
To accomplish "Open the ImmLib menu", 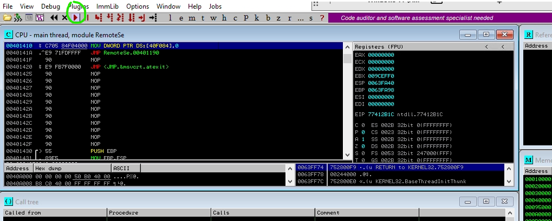I will click(x=107, y=6).
